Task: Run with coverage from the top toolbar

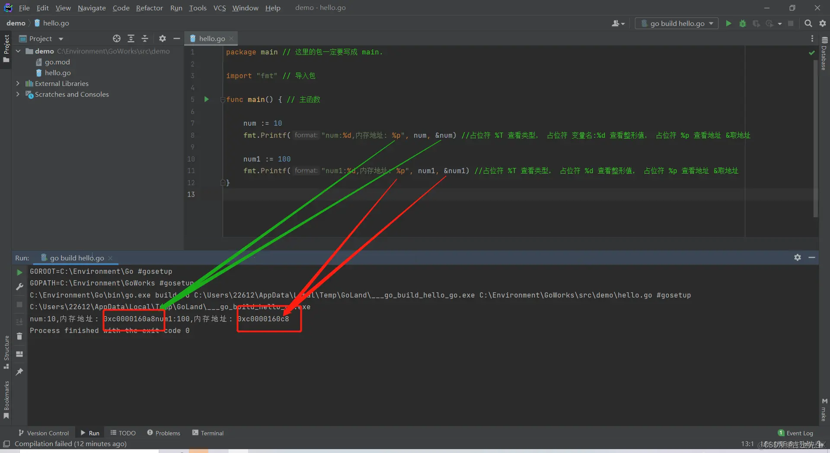Action: pos(756,23)
